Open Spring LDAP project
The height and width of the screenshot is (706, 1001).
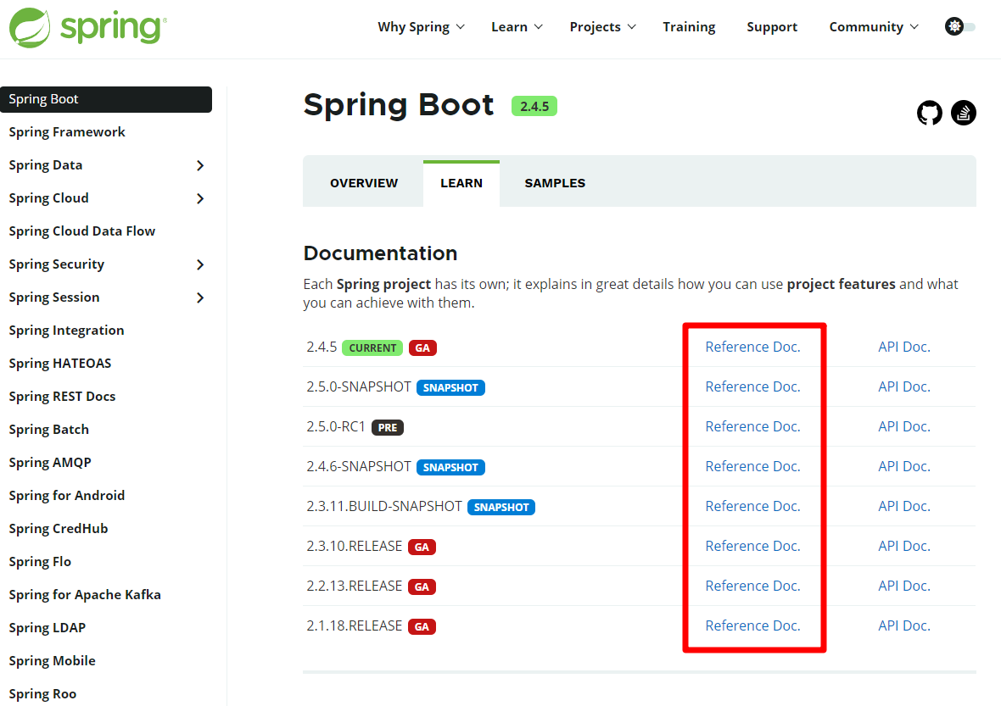click(48, 628)
